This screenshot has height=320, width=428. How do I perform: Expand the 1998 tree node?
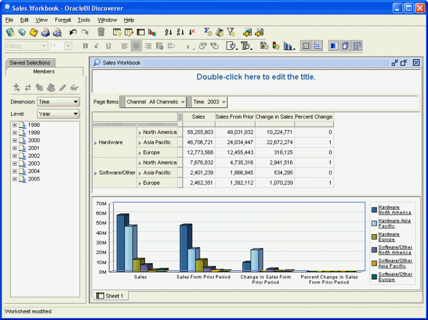pyautogui.click(x=15, y=125)
